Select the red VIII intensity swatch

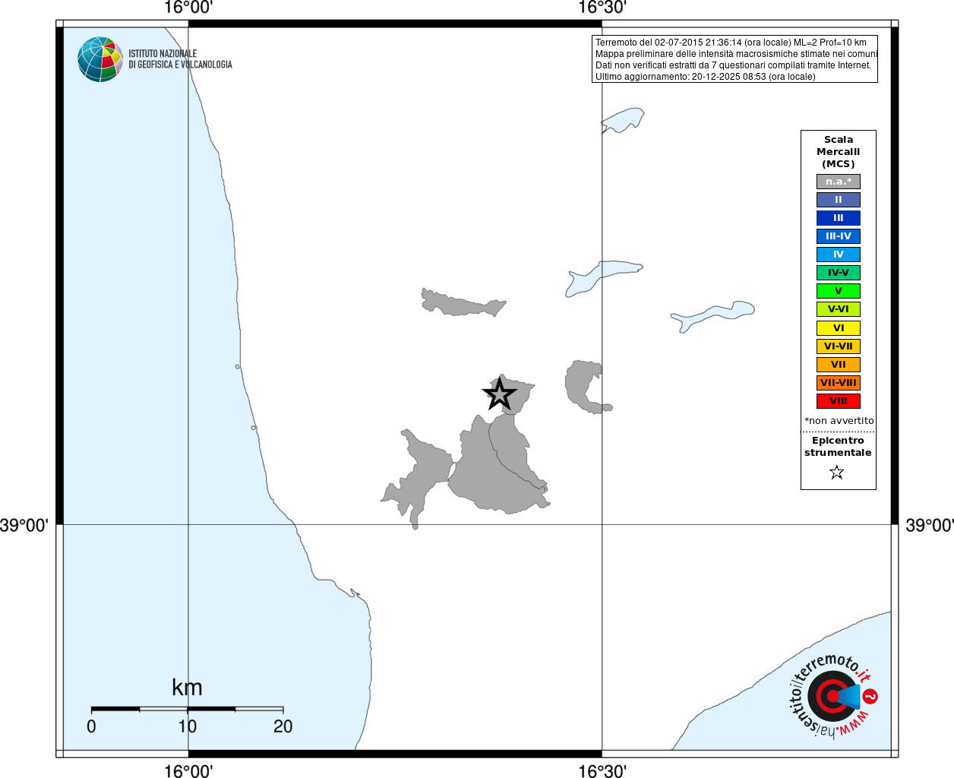pos(839,401)
